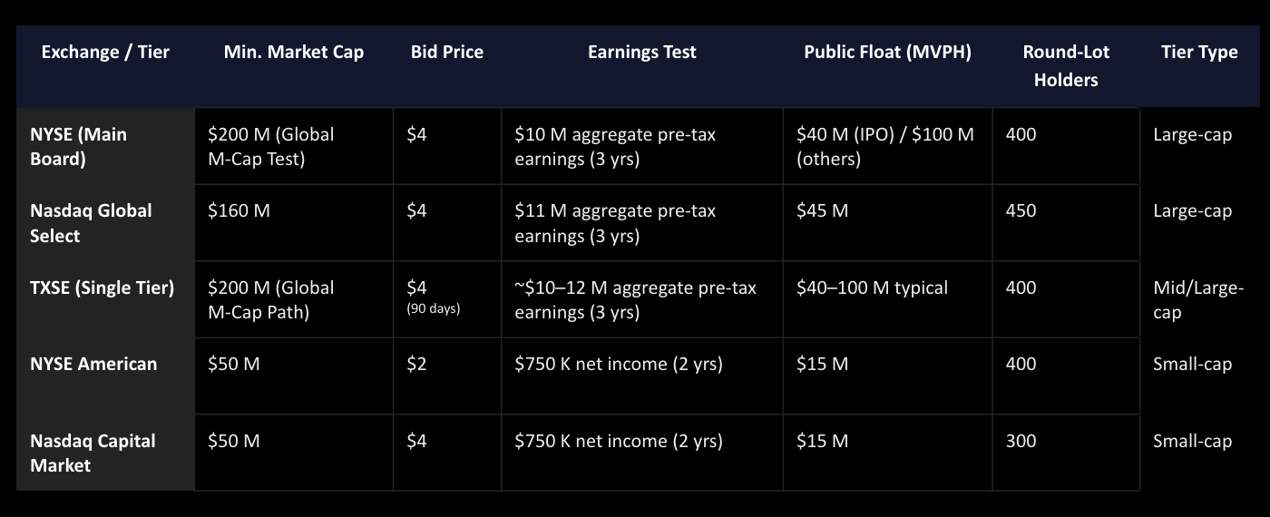Click the $160 M market cap cell

(x=239, y=211)
